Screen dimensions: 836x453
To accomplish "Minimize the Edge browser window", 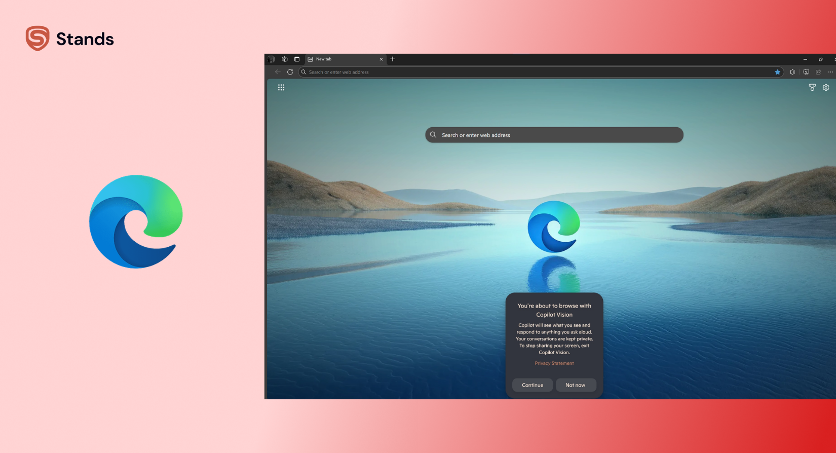I will [805, 59].
